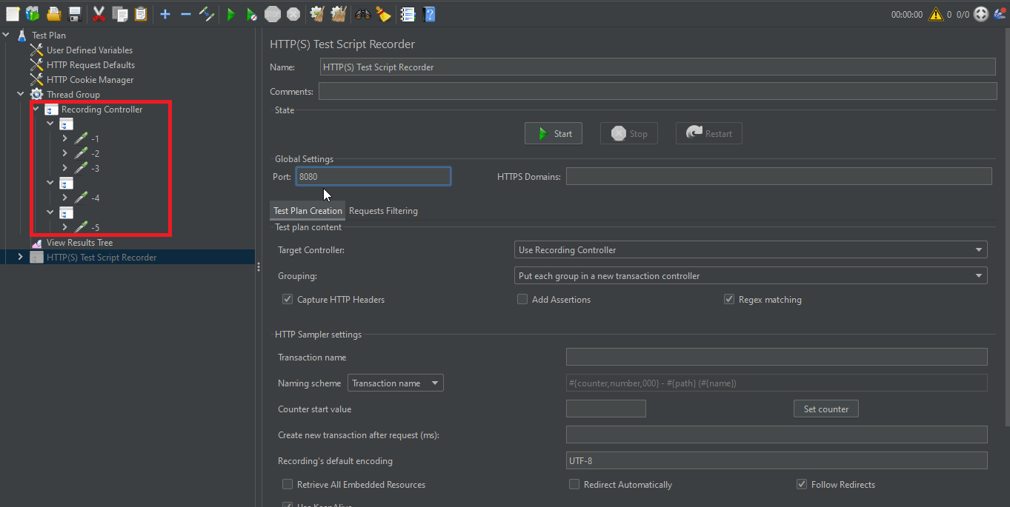Viewport: 1010px width, 507px height.
Task: Start the test with the green play icon
Action: (x=230, y=13)
